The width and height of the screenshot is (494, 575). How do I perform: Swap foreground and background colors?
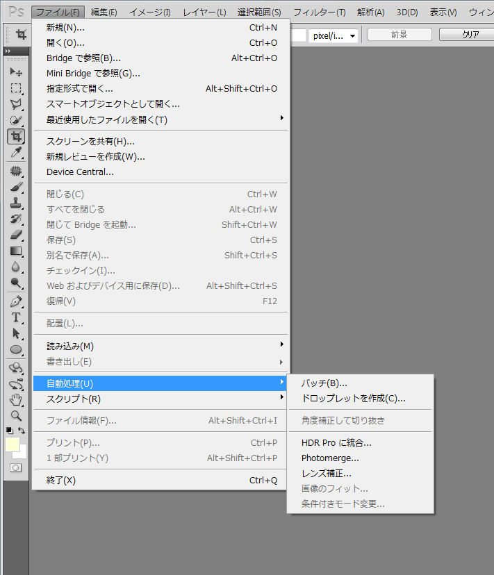click(22, 431)
